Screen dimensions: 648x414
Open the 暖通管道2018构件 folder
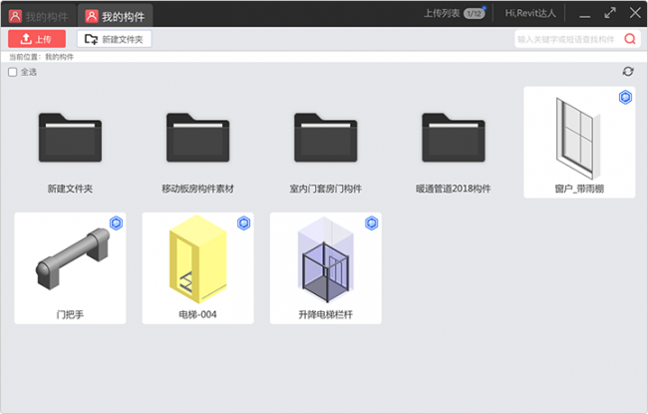point(453,137)
